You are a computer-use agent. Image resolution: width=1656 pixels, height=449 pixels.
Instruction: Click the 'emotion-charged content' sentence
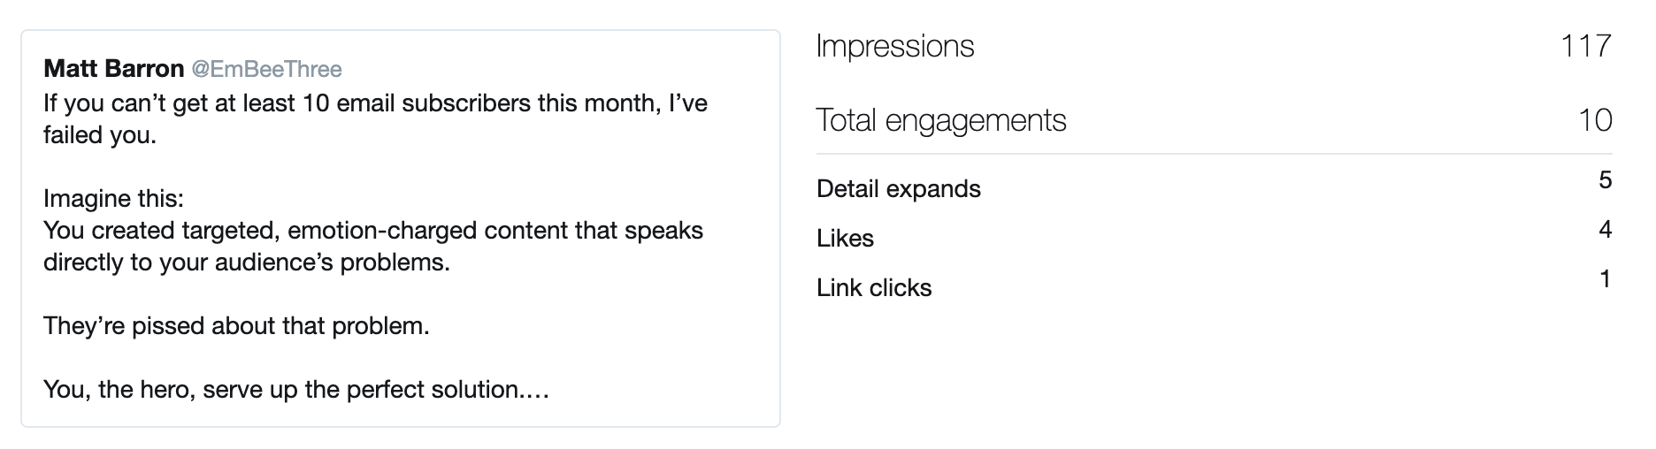point(373,247)
